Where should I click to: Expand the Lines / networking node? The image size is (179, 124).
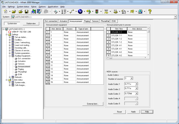point(10,42)
